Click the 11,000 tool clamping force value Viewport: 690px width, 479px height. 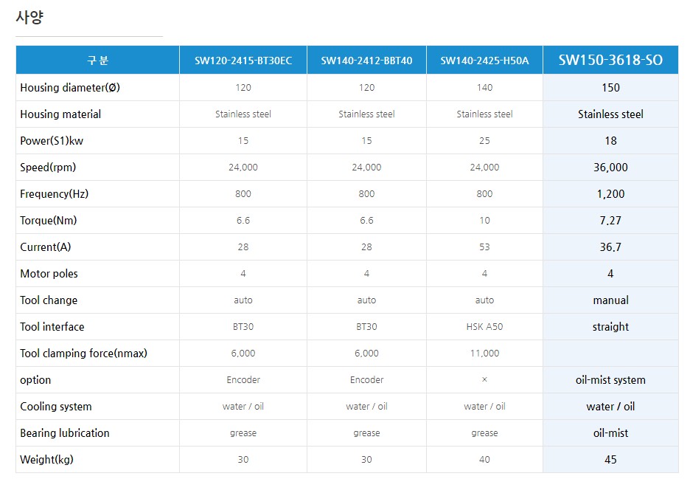pyautogui.click(x=484, y=354)
